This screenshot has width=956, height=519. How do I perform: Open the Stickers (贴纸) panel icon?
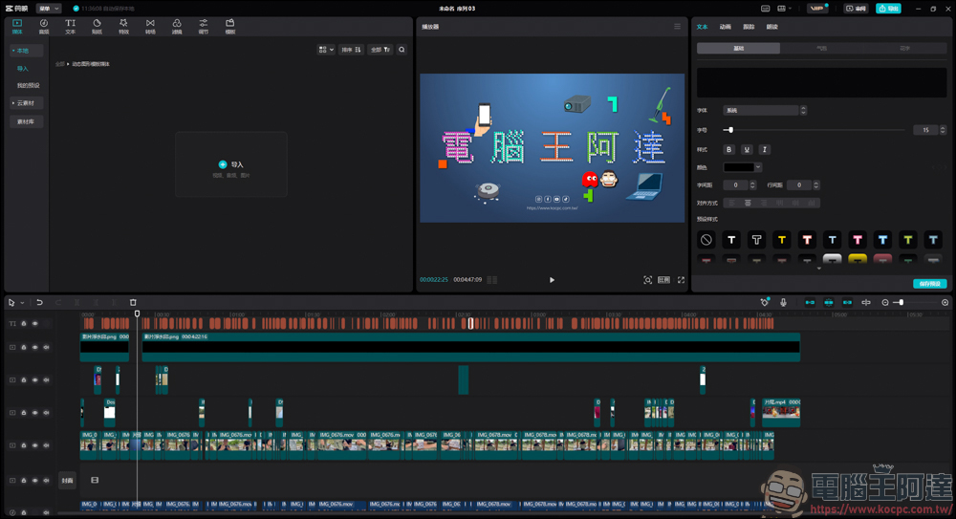tap(97, 26)
